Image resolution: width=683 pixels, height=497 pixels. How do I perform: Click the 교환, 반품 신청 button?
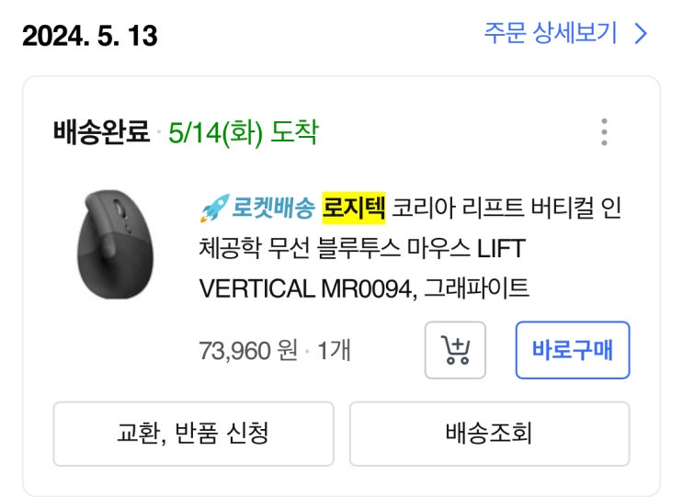pyautogui.click(x=193, y=433)
